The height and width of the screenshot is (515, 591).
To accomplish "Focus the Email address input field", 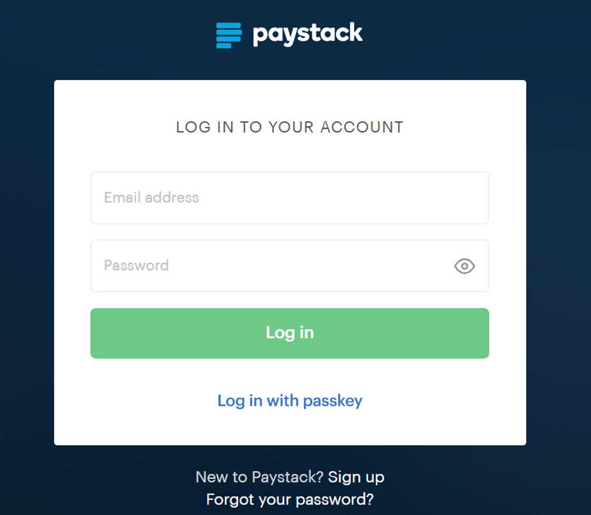I will click(289, 198).
